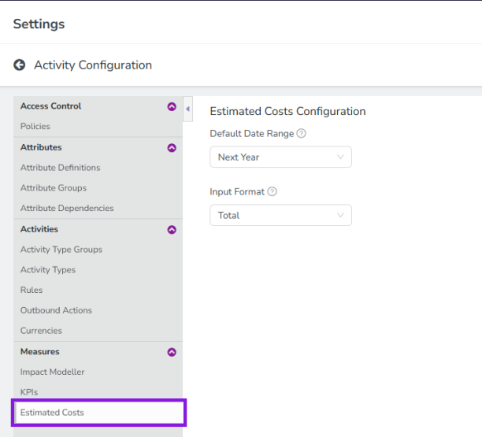Open Policies in the sidebar
The height and width of the screenshot is (437, 482).
point(35,127)
